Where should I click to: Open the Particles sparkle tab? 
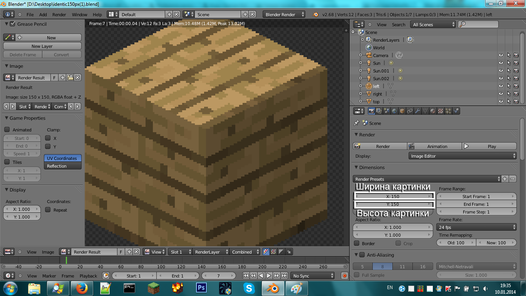449,111
